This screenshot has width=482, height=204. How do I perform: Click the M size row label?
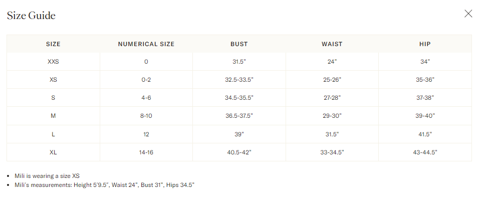pos(53,116)
